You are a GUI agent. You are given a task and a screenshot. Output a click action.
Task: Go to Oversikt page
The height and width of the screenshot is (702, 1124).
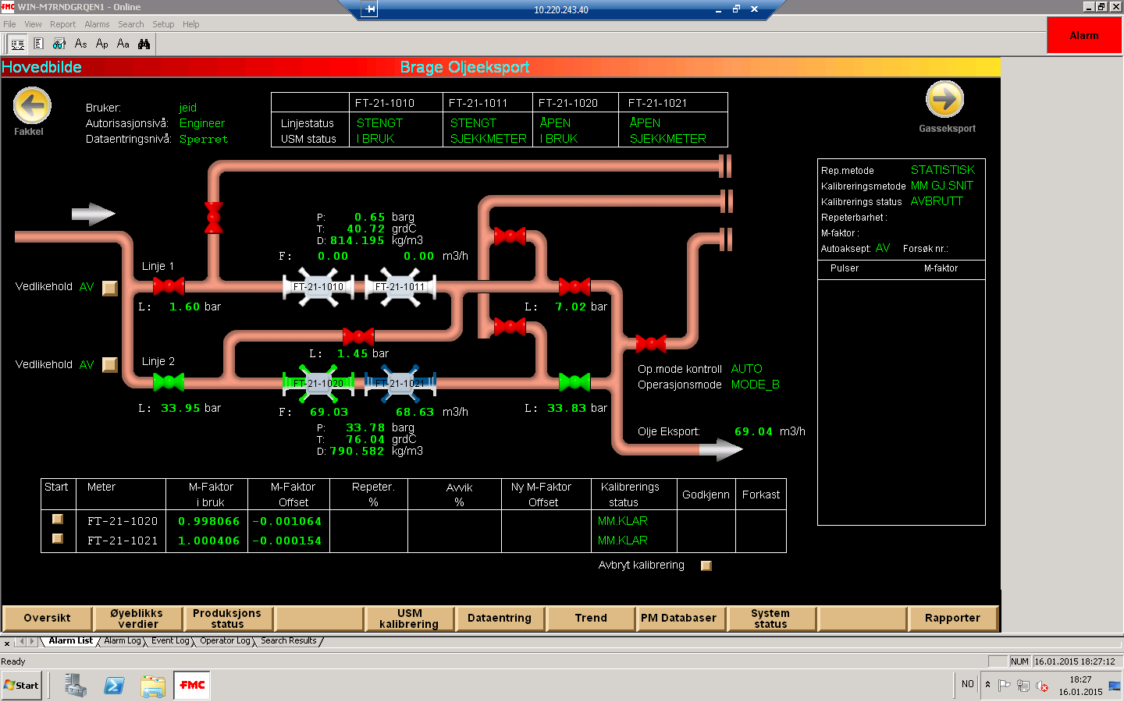coord(48,619)
